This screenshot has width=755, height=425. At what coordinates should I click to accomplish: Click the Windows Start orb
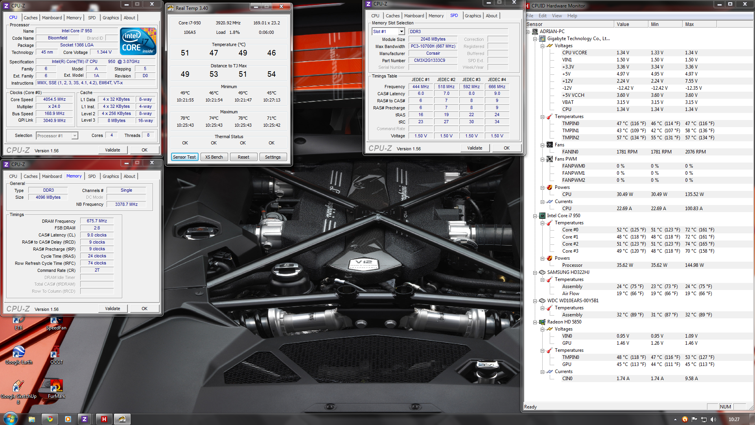[x=11, y=419]
